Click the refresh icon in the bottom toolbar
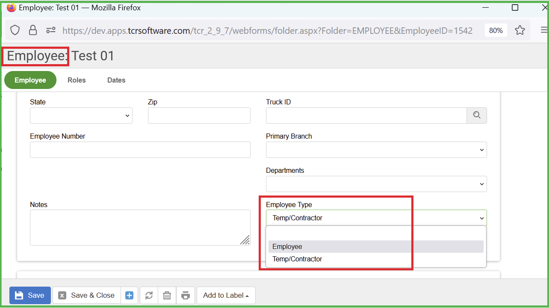Screen dimensions: 549x308 coord(149,296)
